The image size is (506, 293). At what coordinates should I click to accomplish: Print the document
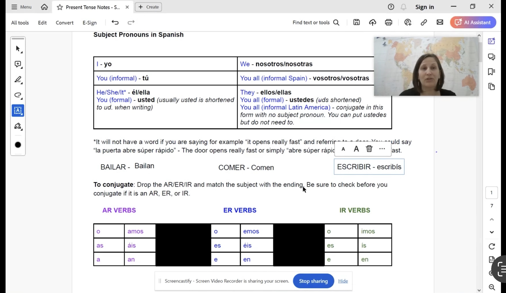point(388,22)
